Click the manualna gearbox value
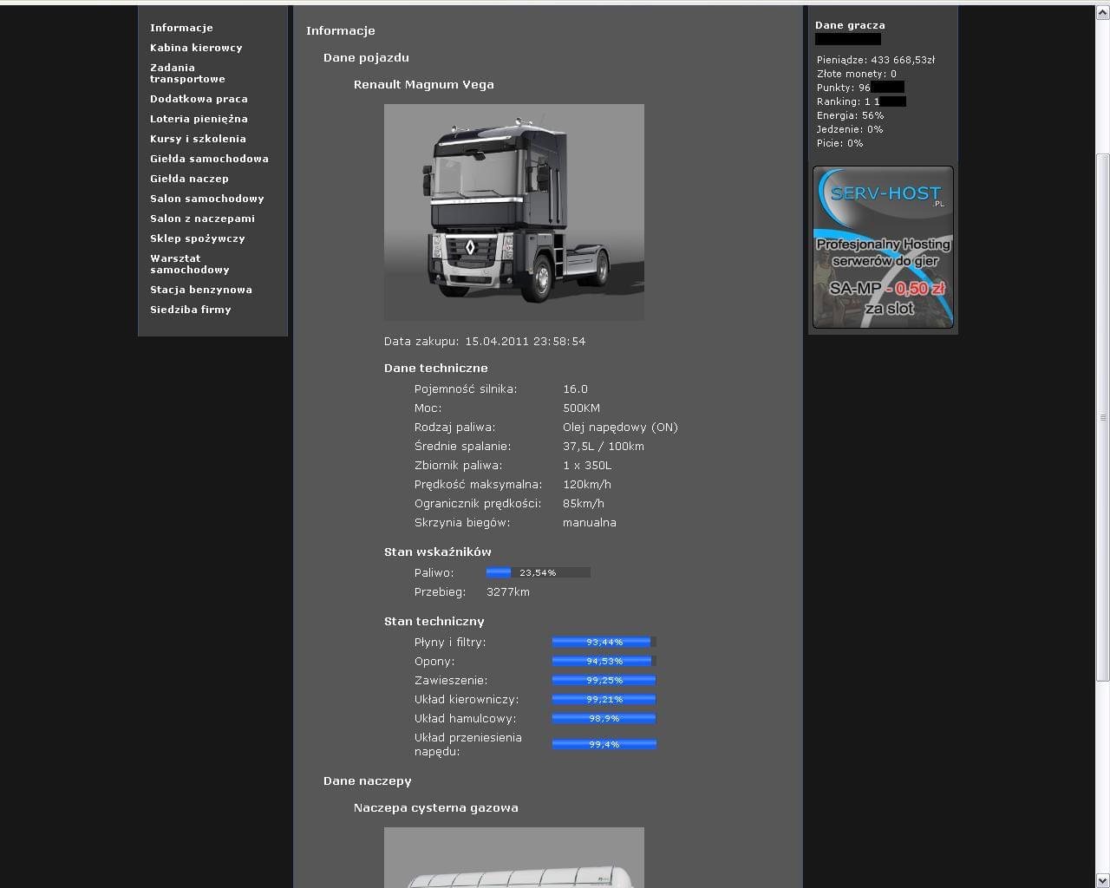 pos(590,522)
